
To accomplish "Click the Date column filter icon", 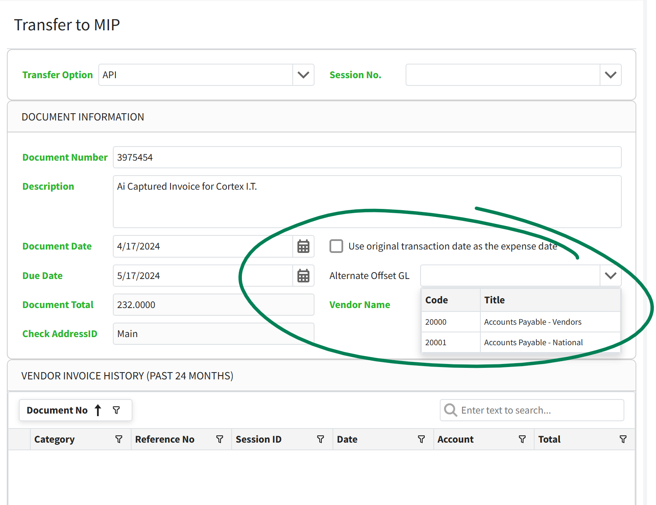I will pos(421,439).
